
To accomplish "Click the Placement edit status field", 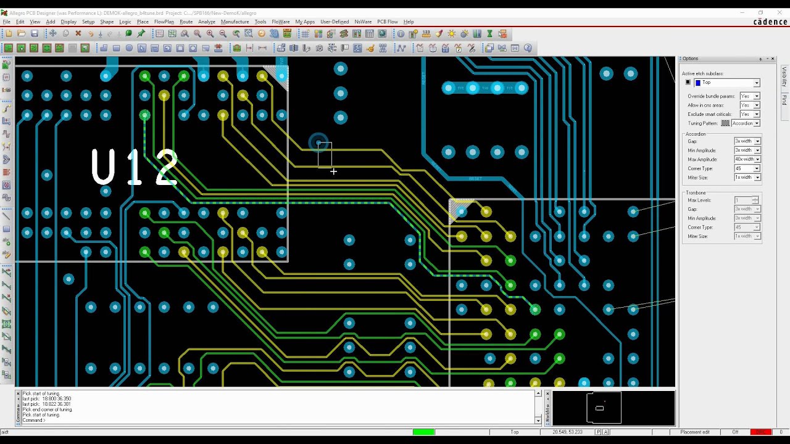I will pyautogui.click(x=695, y=432).
